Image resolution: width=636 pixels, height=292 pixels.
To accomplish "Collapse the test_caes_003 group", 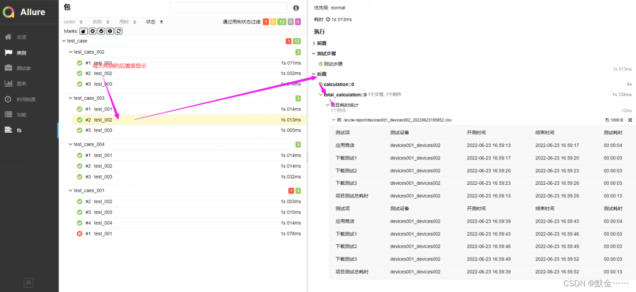I will point(71,98).
